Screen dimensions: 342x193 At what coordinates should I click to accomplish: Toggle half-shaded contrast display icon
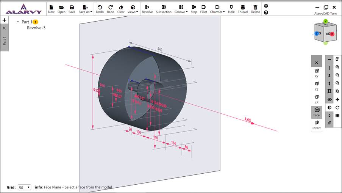click(x=330, y=107)
